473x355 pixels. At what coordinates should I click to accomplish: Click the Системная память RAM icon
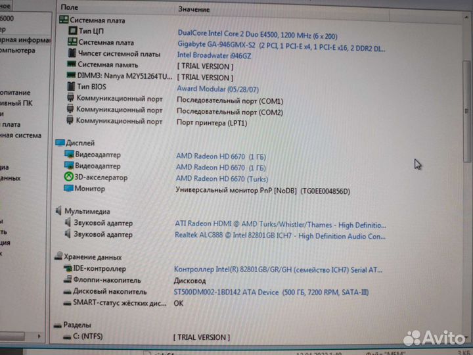71,64
